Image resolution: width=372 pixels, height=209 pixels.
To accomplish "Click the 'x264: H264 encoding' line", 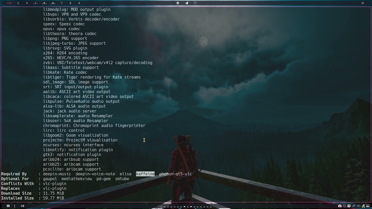I will tap(65, 53).
